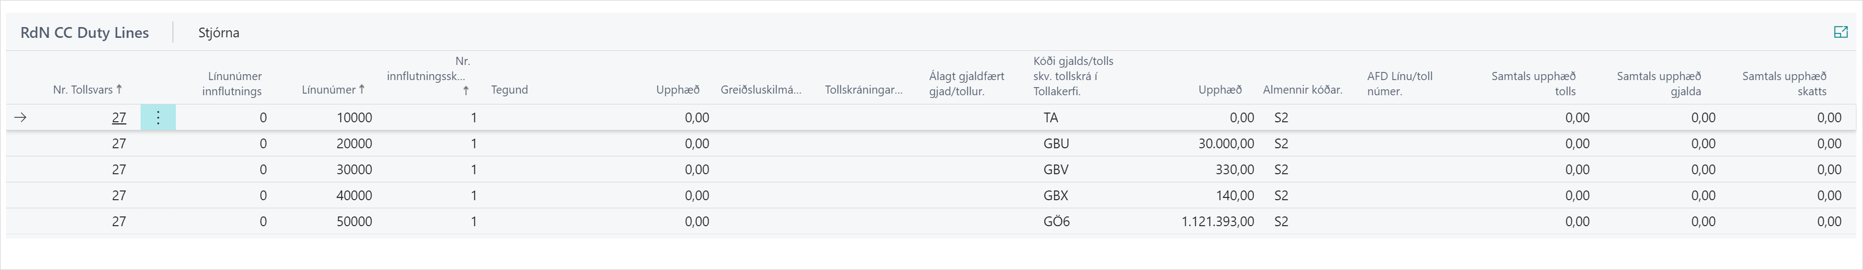Click the GÖ6 duty code cell
Screen dimensions: 1863x270
(1056, 221)
